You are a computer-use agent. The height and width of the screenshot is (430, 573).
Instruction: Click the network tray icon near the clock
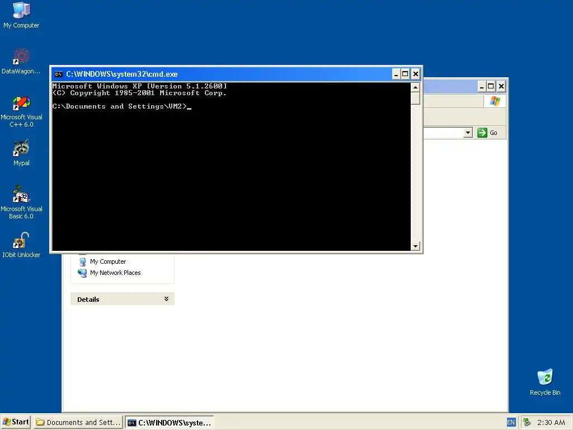coord(527,422)
